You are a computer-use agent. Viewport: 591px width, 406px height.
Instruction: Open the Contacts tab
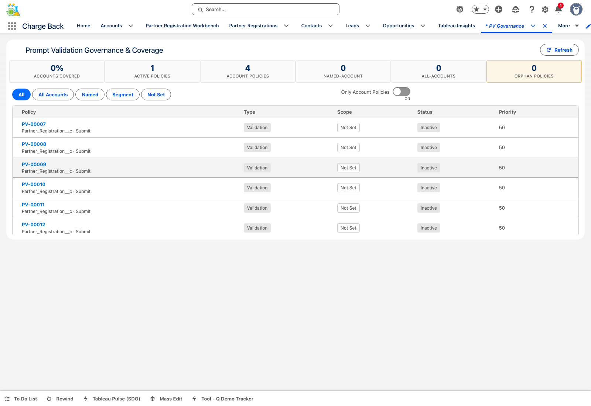pyautogui.click(x=311, y=26)
